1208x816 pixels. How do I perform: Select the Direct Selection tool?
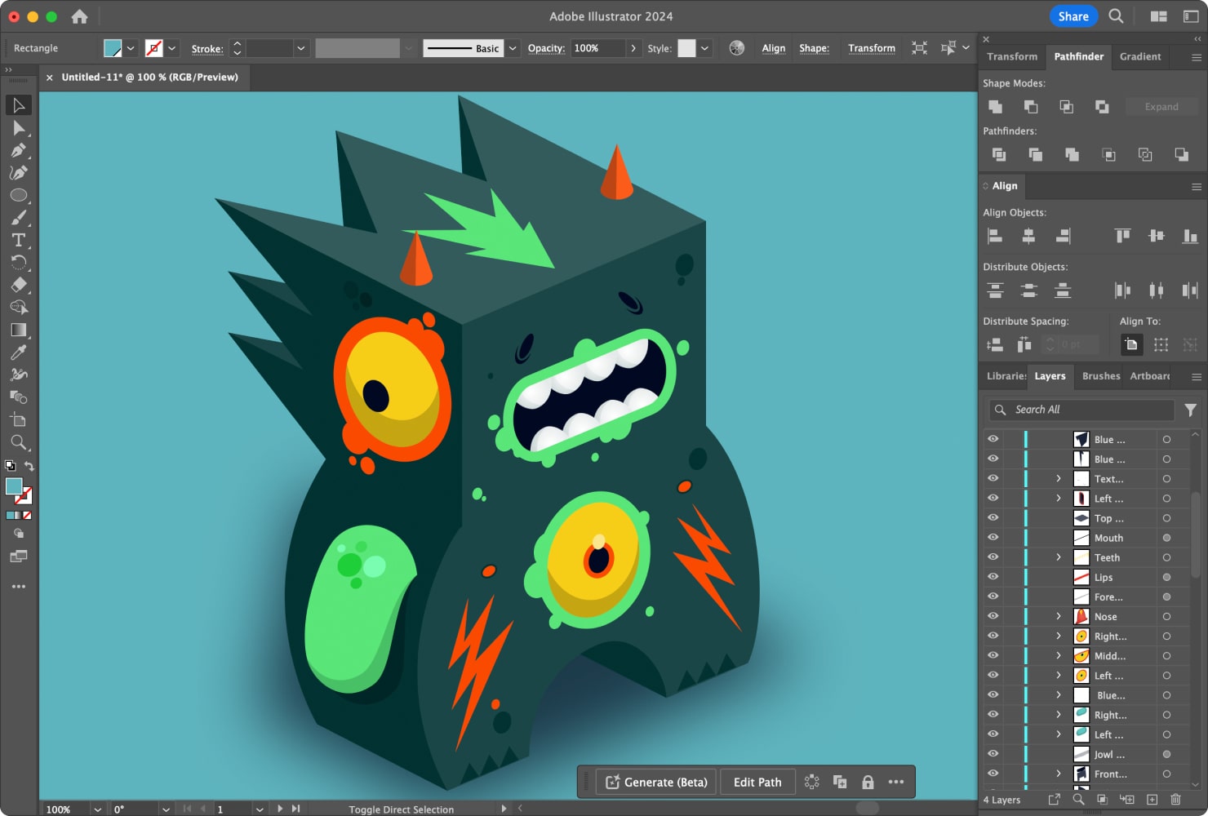coord(19,128)
